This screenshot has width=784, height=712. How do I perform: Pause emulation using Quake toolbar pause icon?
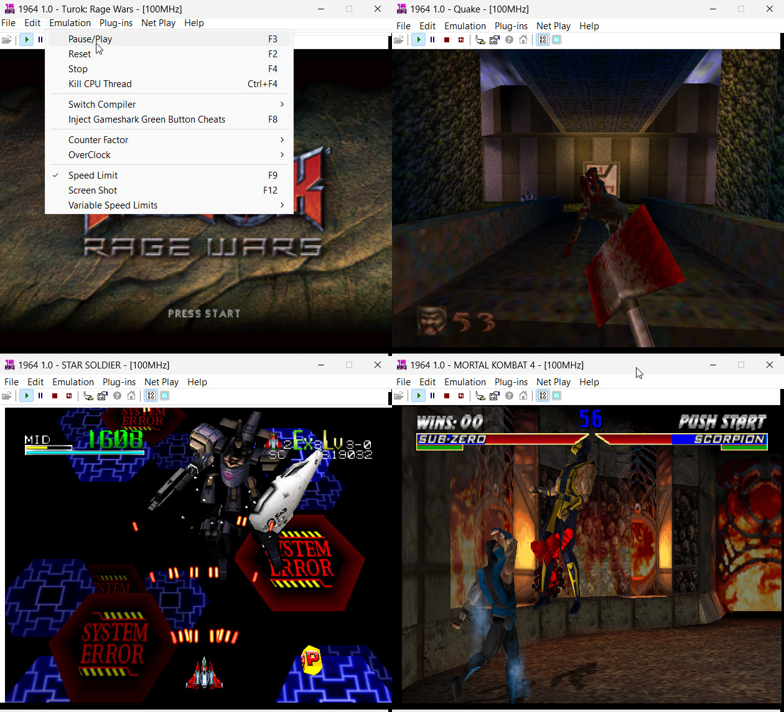point(432,40)
